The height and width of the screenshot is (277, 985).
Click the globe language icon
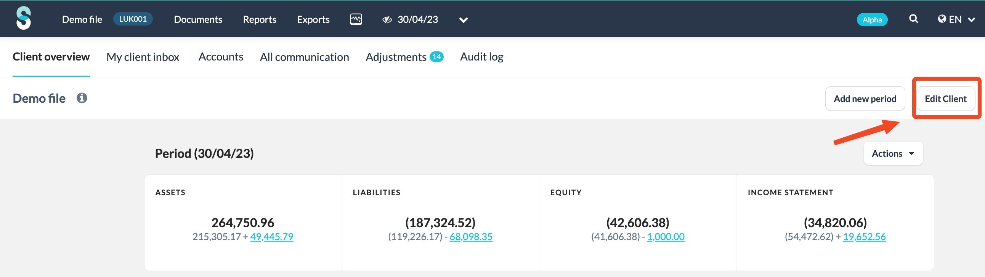[942, 19]
